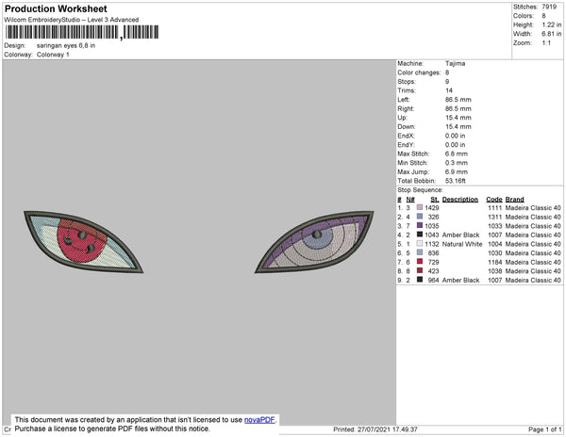Click the Stop Sequence label
Image resolution: width=566 pixels, height=437 pixels.
pos(420,190)
